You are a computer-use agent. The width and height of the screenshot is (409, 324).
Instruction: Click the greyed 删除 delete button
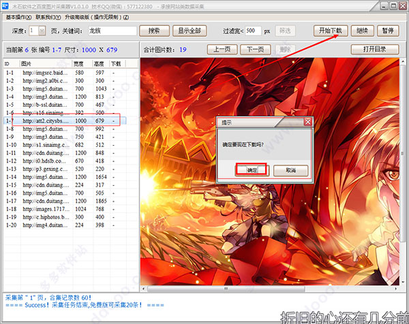point(285,50)
